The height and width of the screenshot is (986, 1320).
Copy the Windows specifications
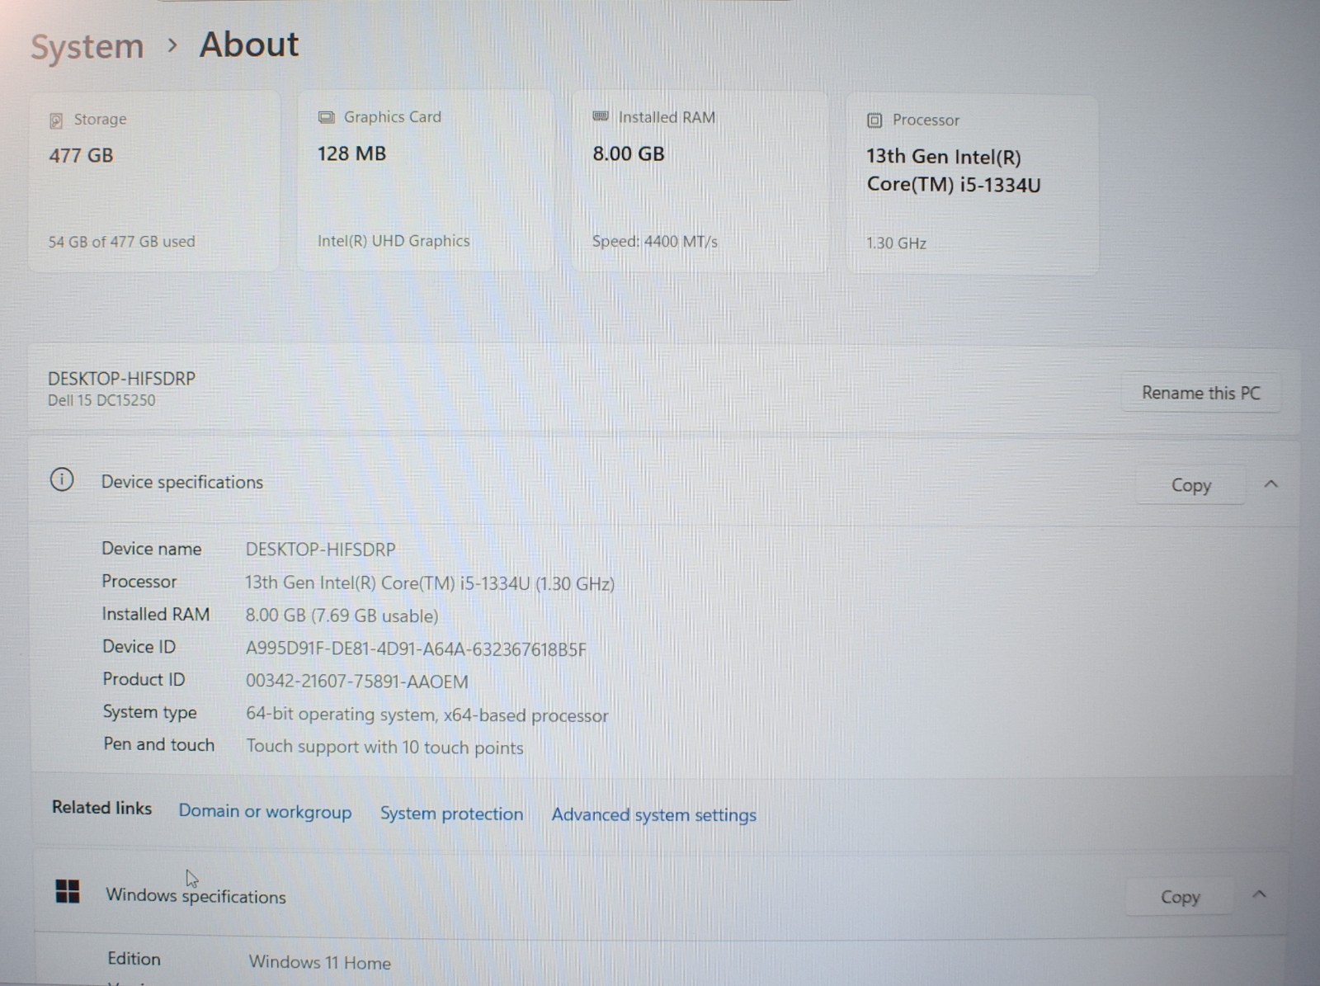pyautogui.click(x=1180, y=897)
